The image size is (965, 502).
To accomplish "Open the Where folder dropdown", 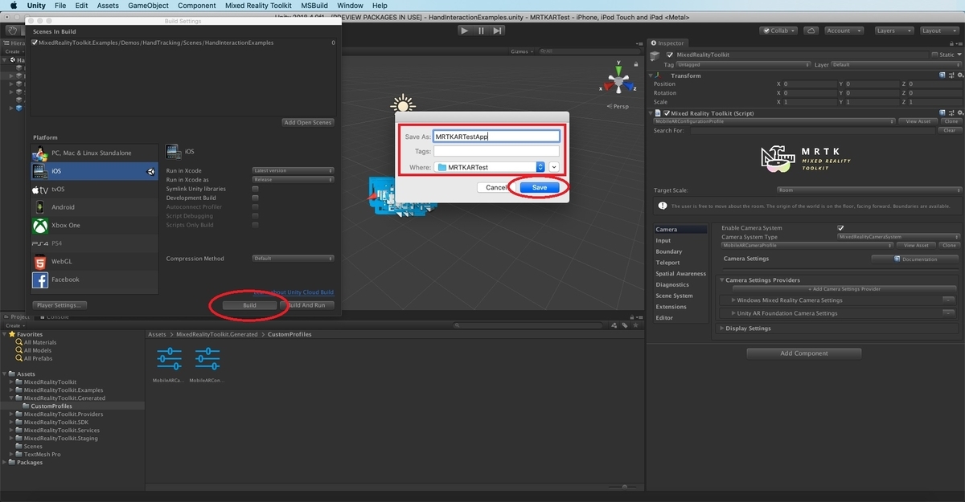I will 490,166.
